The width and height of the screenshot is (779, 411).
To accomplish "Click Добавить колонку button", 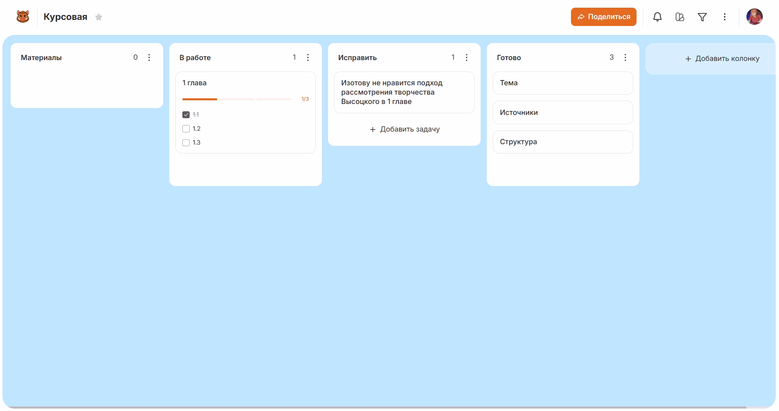I will (722, 58).
